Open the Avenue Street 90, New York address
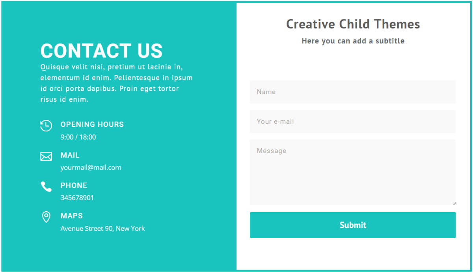The image size is (473, 272). click(x=102, y=228)
